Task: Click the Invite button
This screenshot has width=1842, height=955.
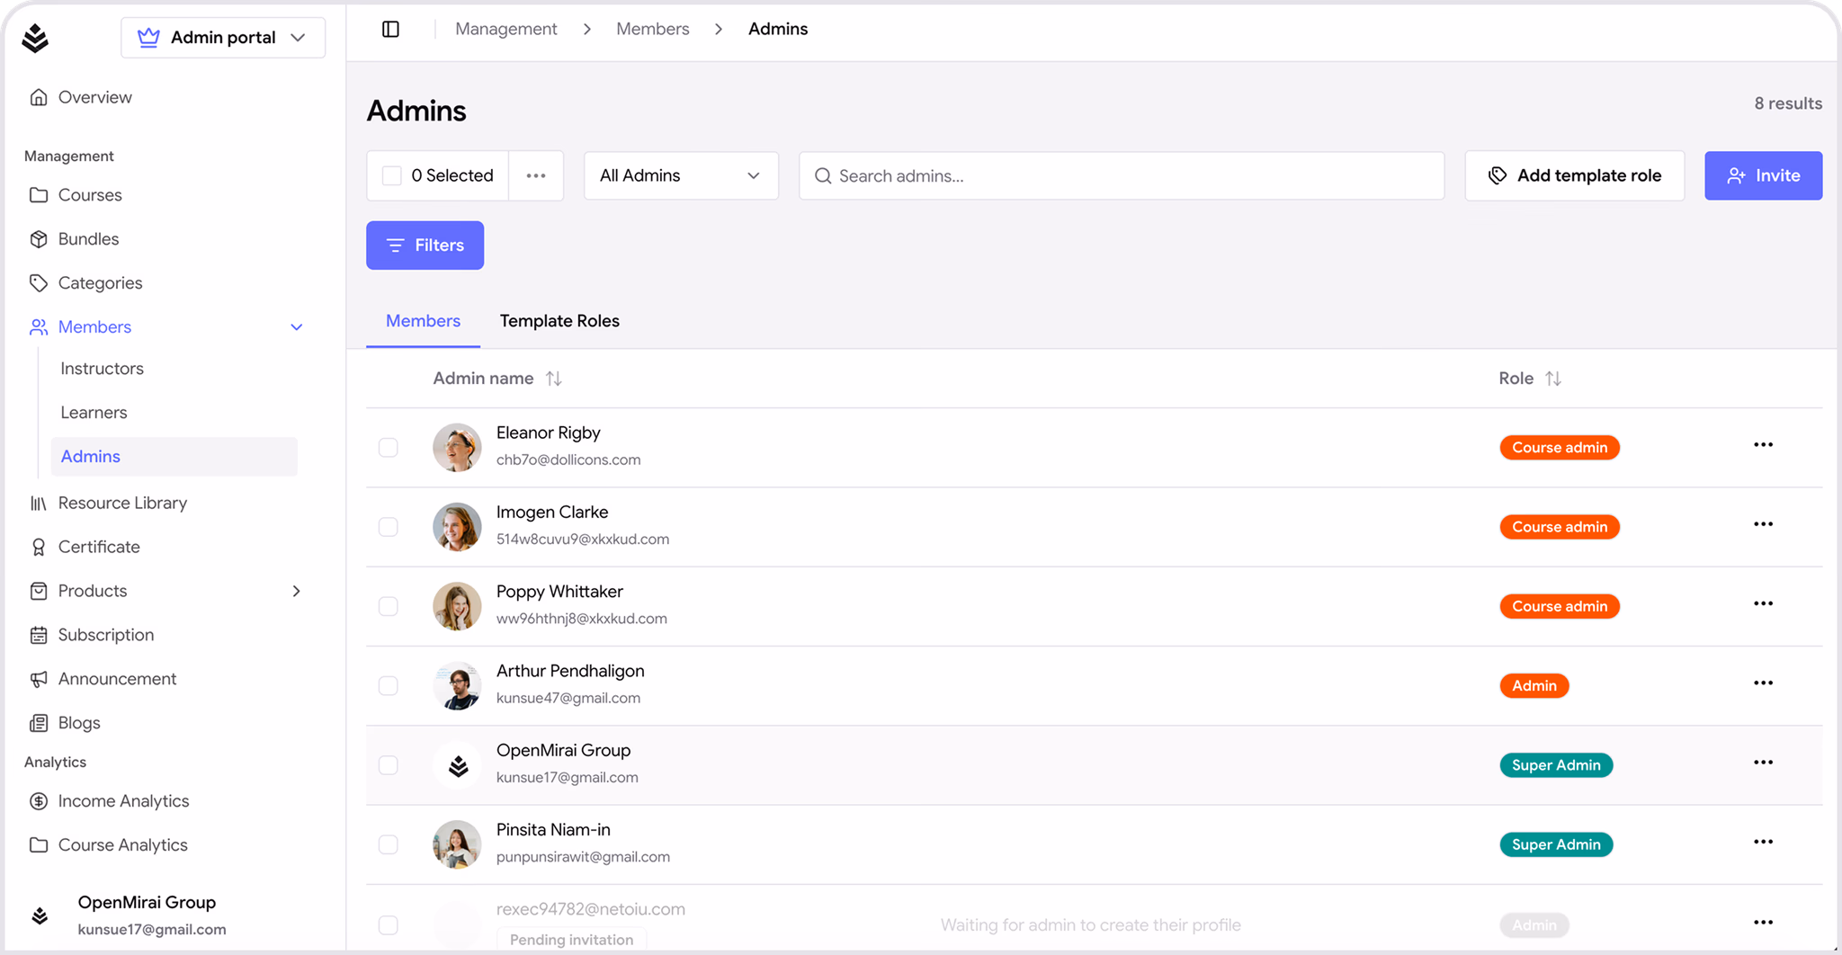Action: click(1763, 175)
